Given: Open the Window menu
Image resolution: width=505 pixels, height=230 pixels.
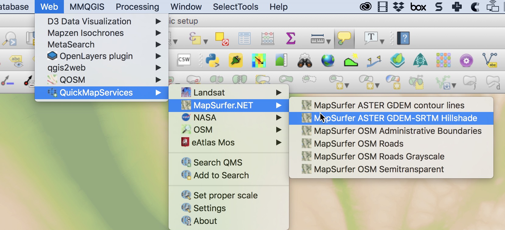Looking at the screenshot, I should [186, 7].
